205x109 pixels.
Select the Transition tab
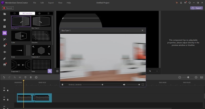click(x=27, y=13)
